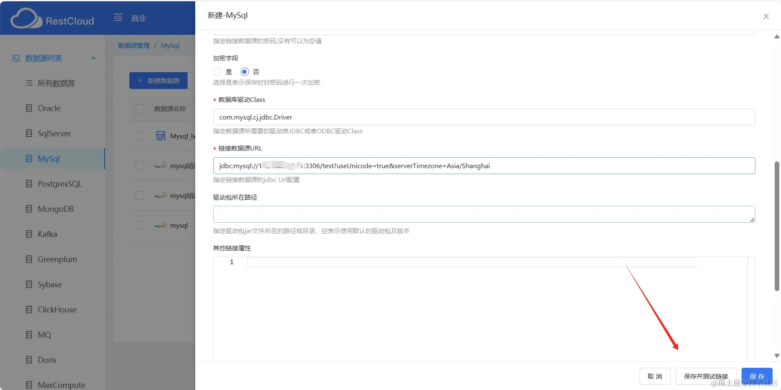Focus the 驱动包所在路径 text area

click(484, 214)
